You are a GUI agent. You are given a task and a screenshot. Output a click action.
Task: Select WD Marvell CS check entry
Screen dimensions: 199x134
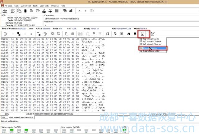(x=152, y=41)
